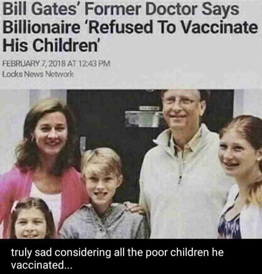Click the boy in the gray shirt
This screenshot has height=274, width=262.
(x=103, y=194)
